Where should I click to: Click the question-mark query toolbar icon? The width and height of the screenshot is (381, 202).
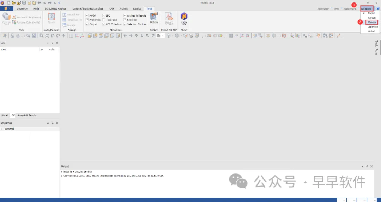coord(318,36)
